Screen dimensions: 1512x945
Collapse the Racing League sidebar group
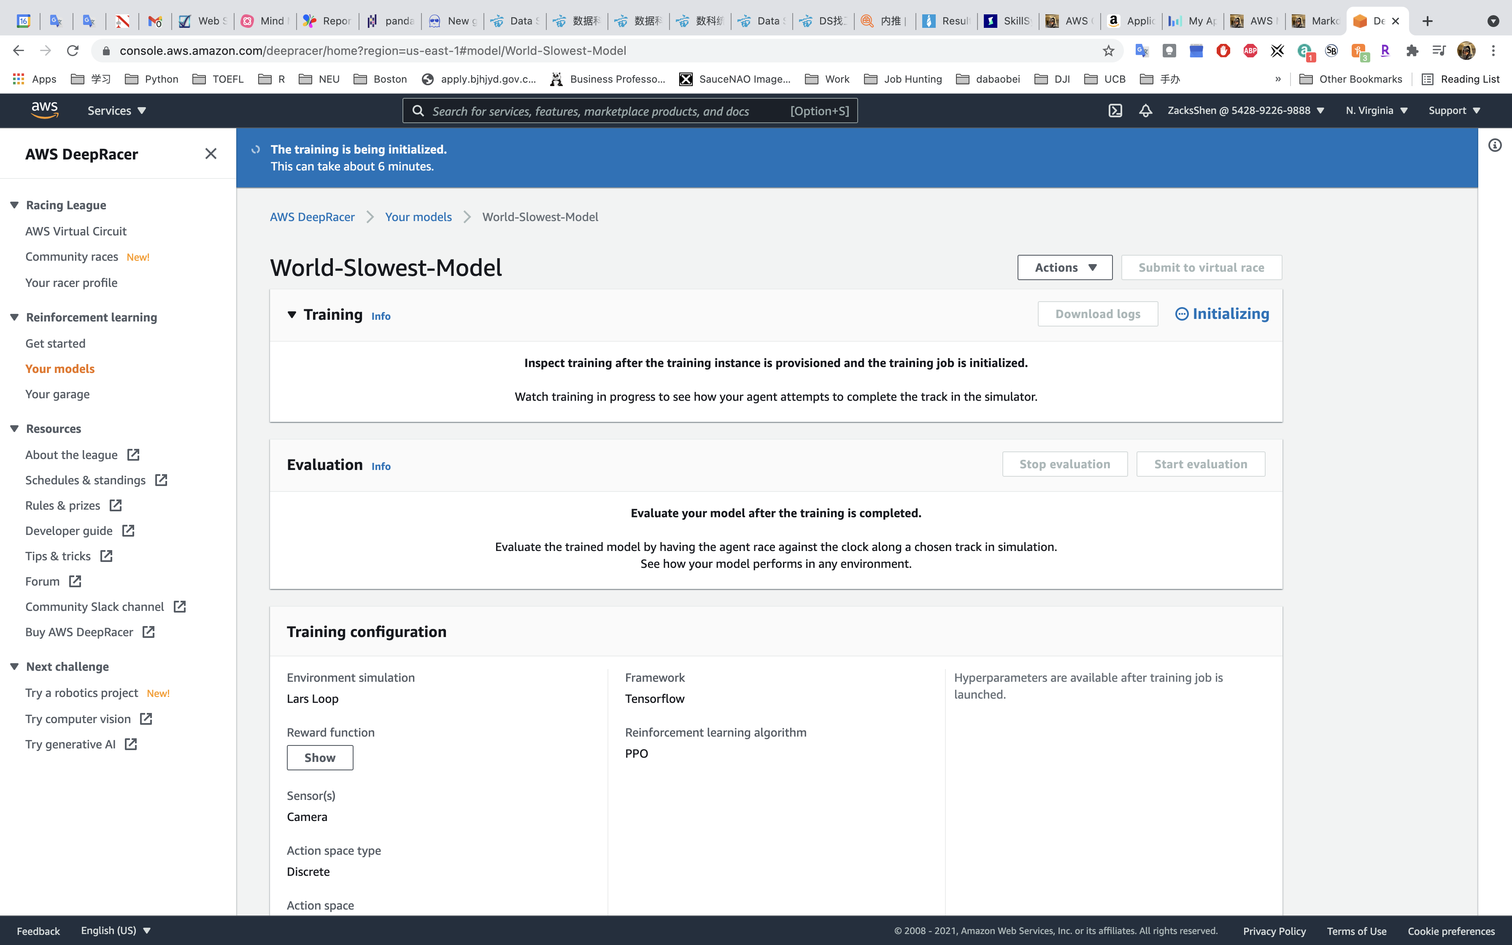(x=14, y=205)
